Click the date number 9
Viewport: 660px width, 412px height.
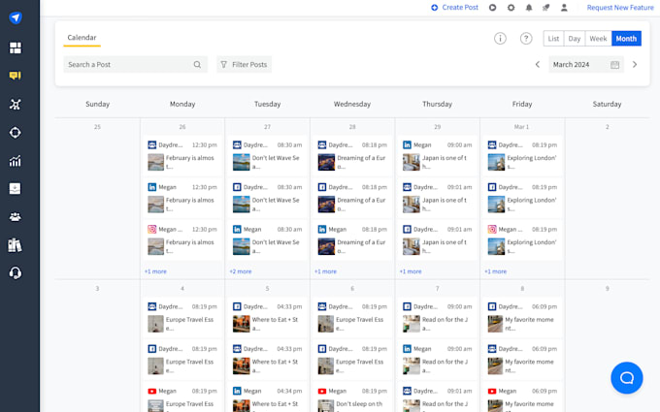[x=607, y=289]
